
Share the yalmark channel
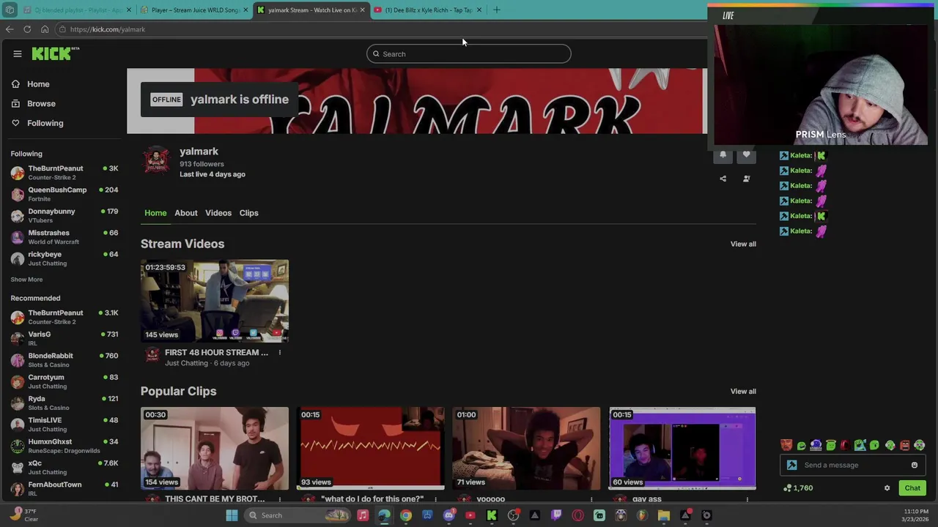tap(723, 179)
